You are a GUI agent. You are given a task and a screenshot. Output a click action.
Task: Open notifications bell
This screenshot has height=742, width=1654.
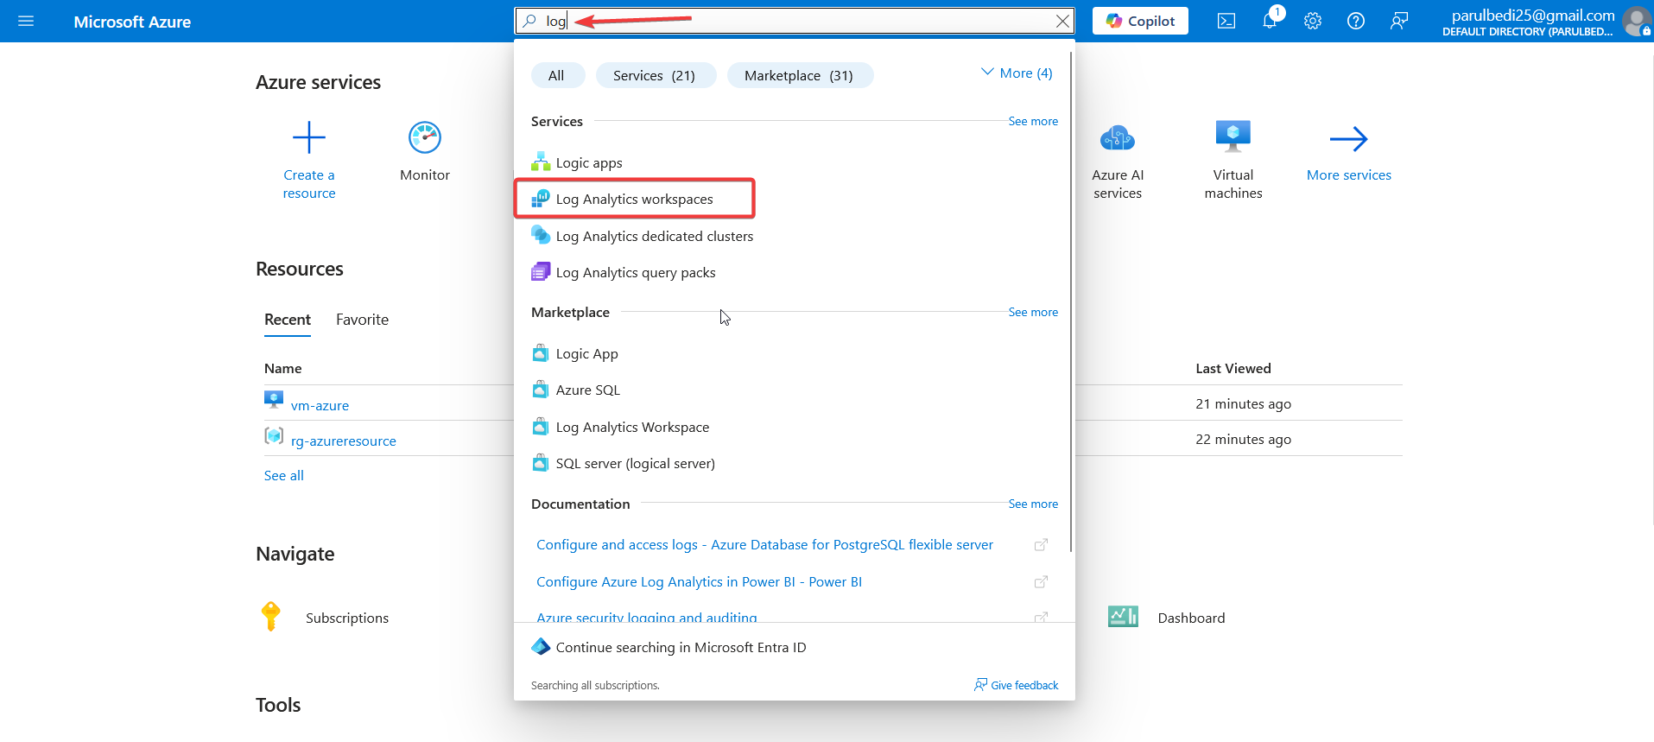[x=1270, y=21]
